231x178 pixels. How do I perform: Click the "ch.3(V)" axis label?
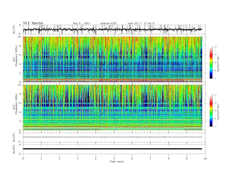click(14, 138)
